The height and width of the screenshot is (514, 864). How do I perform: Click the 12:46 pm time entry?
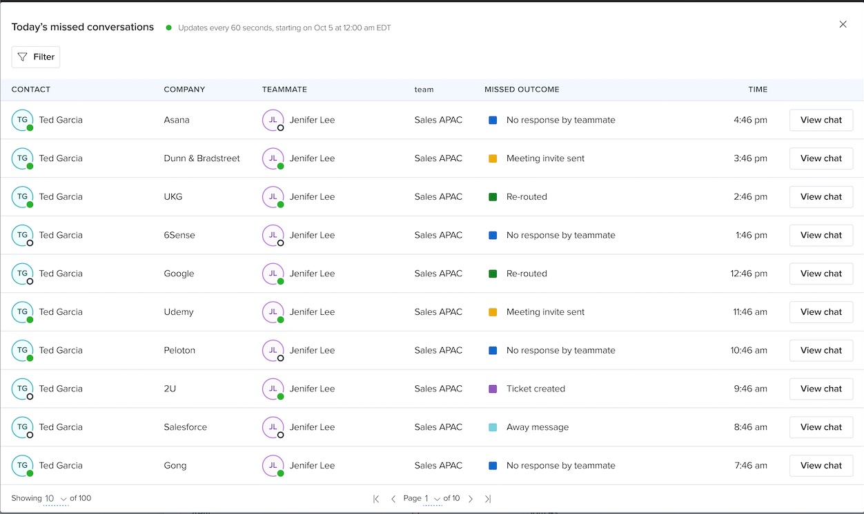(x=749, y=274)
